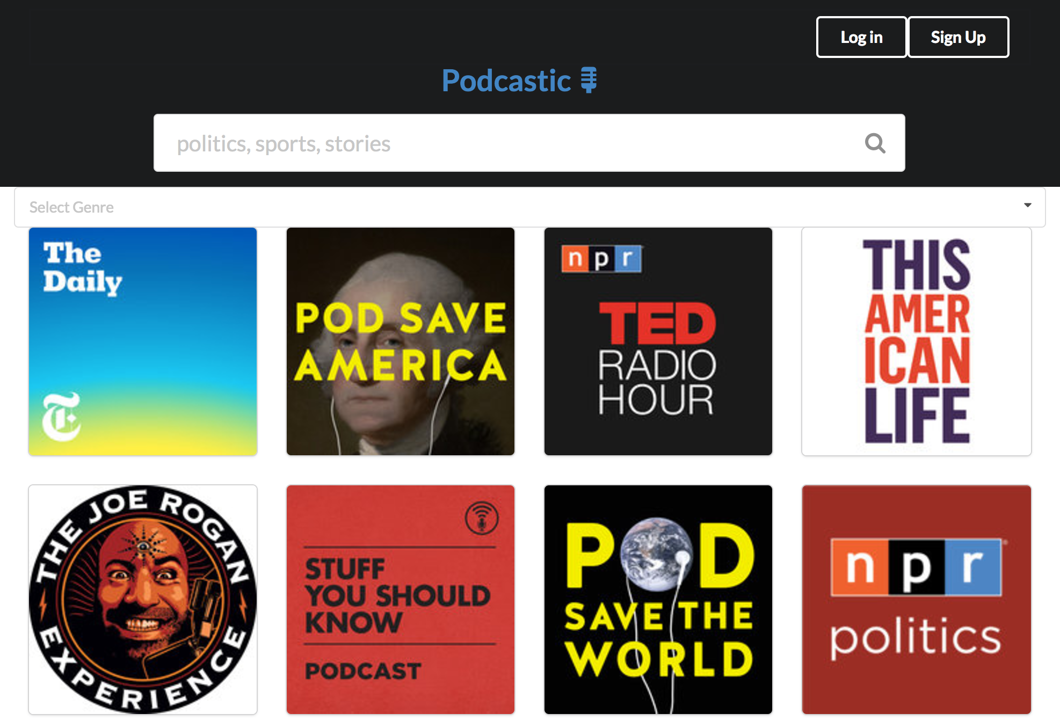This screenshot has height=728, width=1060.
Task: Open the Pod Save America podcast
Action: click(x=401, y=341)
